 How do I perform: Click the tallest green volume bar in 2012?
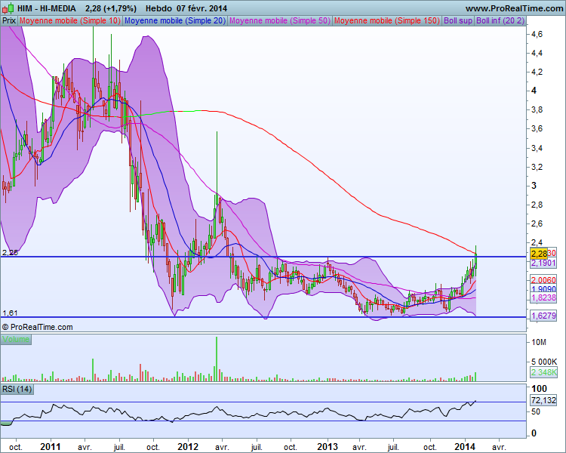217,359
